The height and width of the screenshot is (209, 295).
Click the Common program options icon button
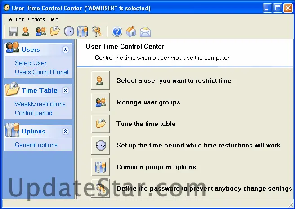100,167
